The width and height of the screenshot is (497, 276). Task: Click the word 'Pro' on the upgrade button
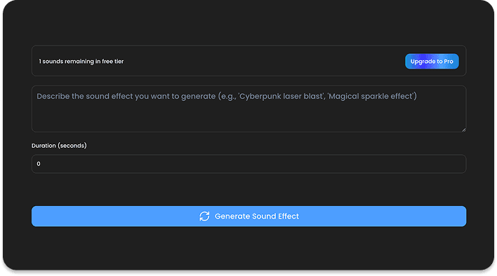pyautogui.click(x=449, y=62)
